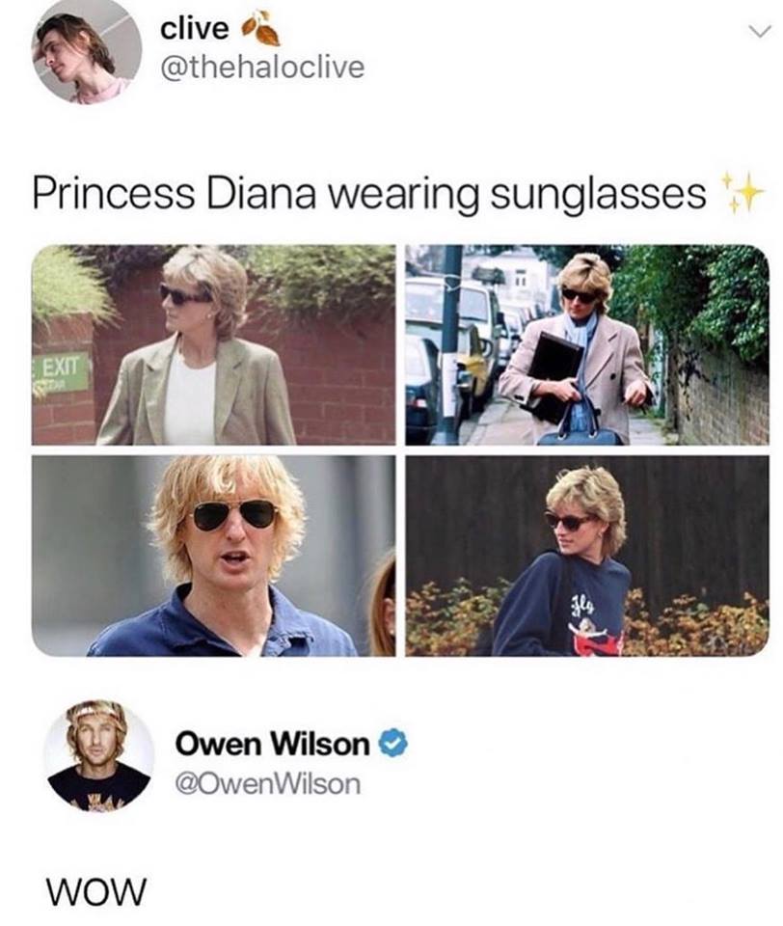This screenshot has height=926, width=783.
Task: Open the @thehaloclive handle
Action: [262, 67]
